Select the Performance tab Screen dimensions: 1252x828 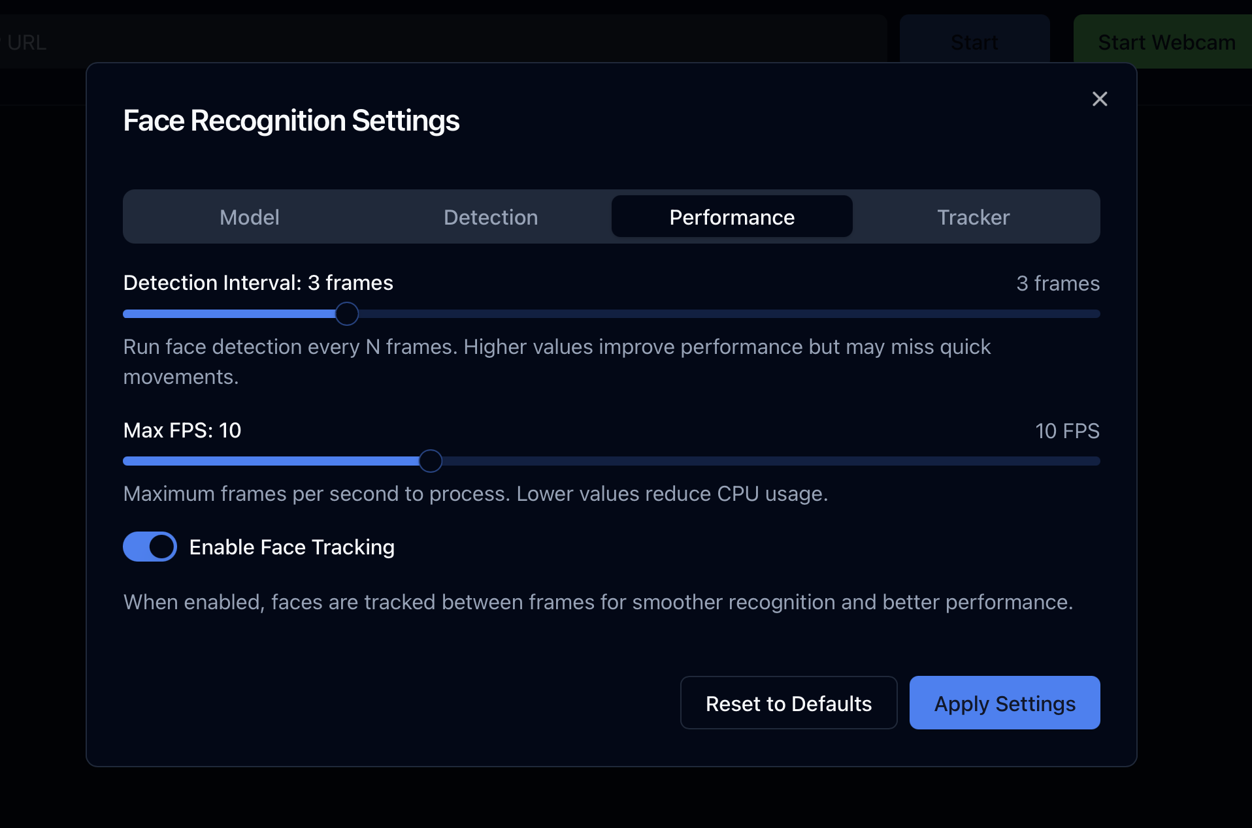pyautogui.click(x=731, y=217)
